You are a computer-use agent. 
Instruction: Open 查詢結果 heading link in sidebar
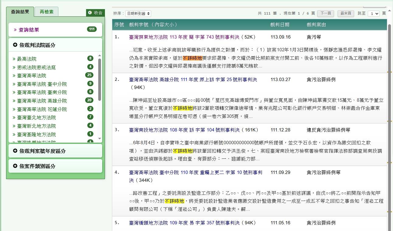[29, 30]
